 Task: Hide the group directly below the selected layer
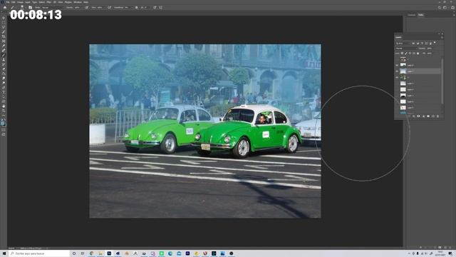[x=397, y=77]
